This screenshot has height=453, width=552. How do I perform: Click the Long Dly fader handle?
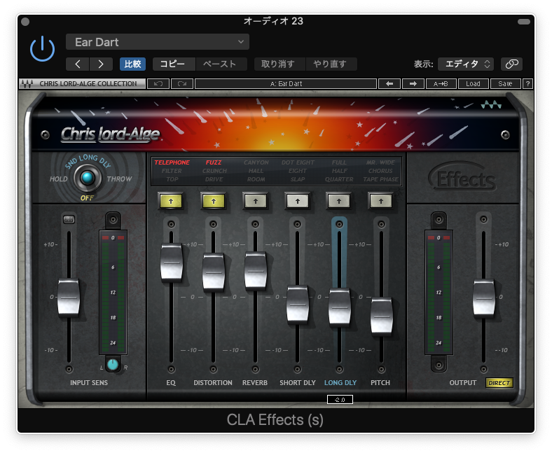[x=339, y=307]
